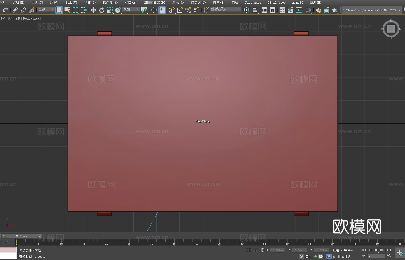The width and height of the screenshot is (405, 260).
Task: Toggle Keyboard Shortcut Override button
Action: (162, 10)
